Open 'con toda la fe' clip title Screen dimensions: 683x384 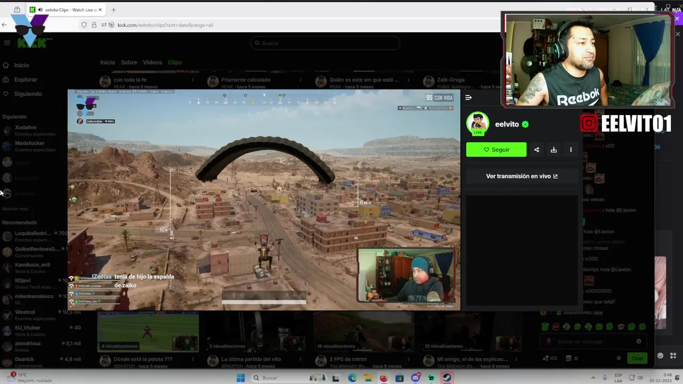(x=130, y=80)
